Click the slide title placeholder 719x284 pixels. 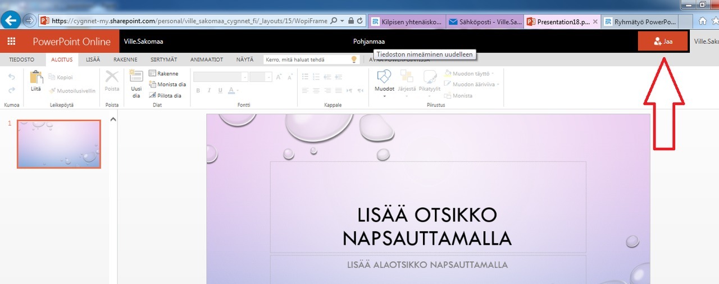coord(428,207)
